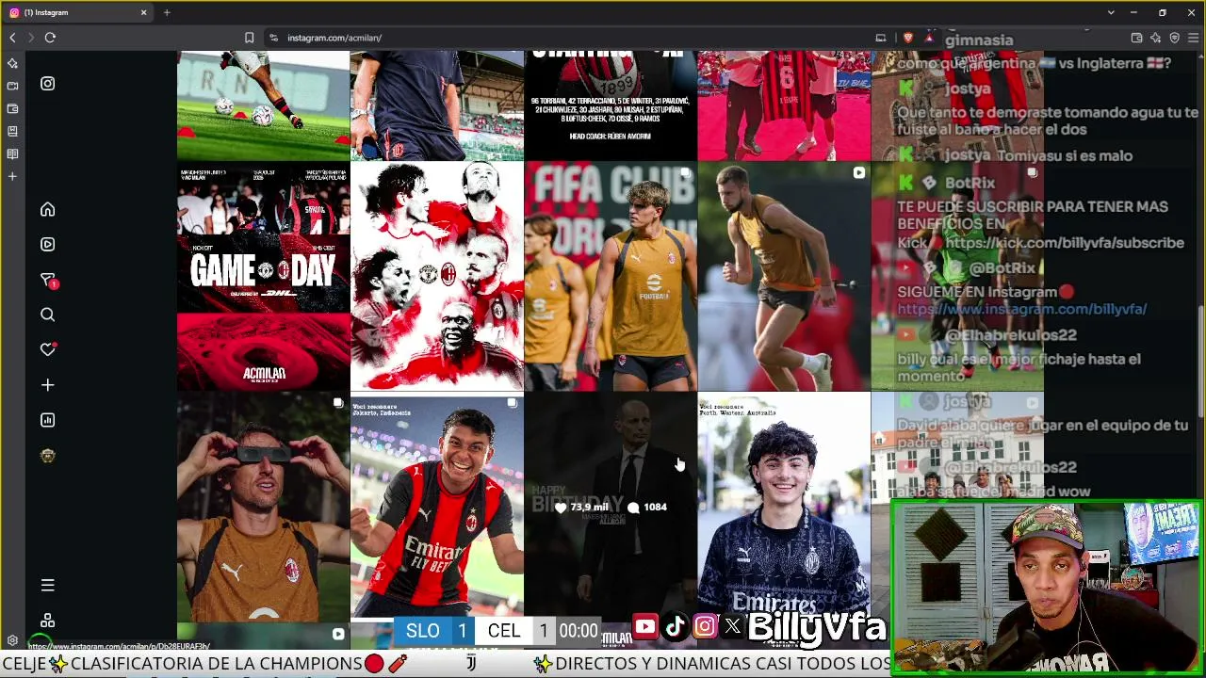The height and width of the screenshot is (678, 1206).
Task: Open Brave Shields panel
Action: coord(908,38)
